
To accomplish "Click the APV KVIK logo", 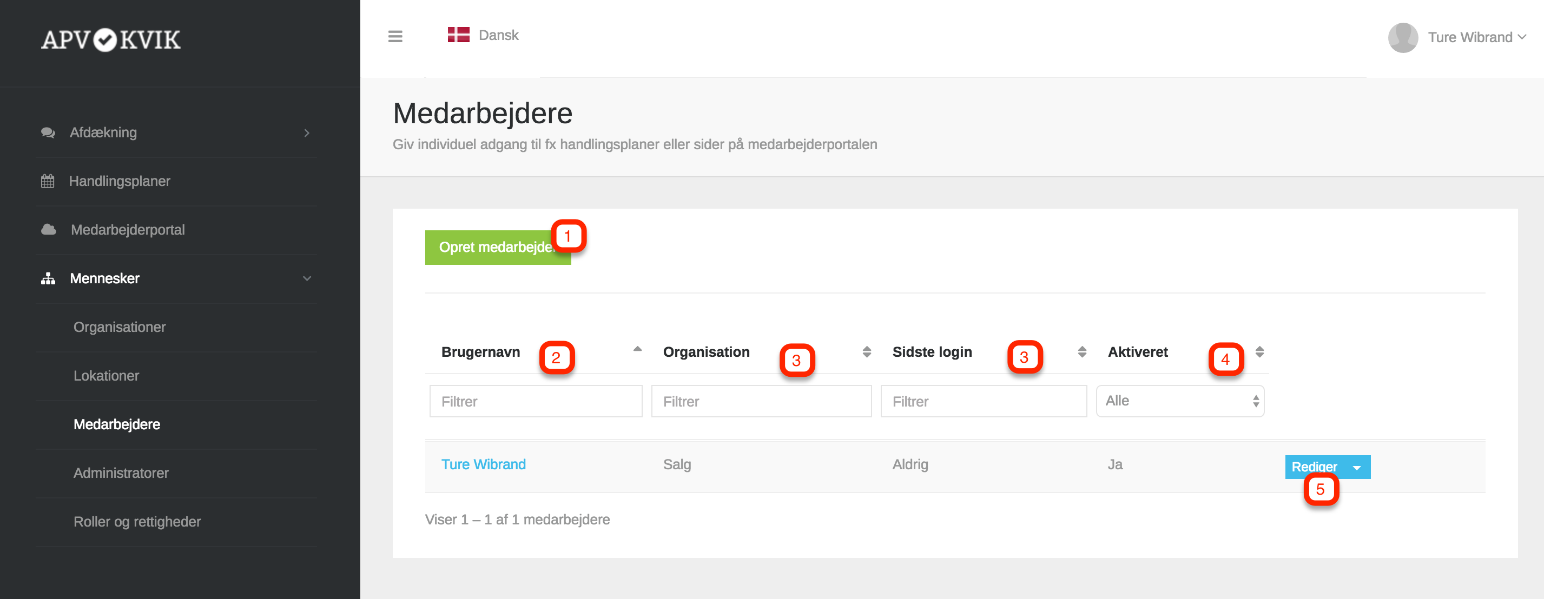I will [x=111, y=40].
